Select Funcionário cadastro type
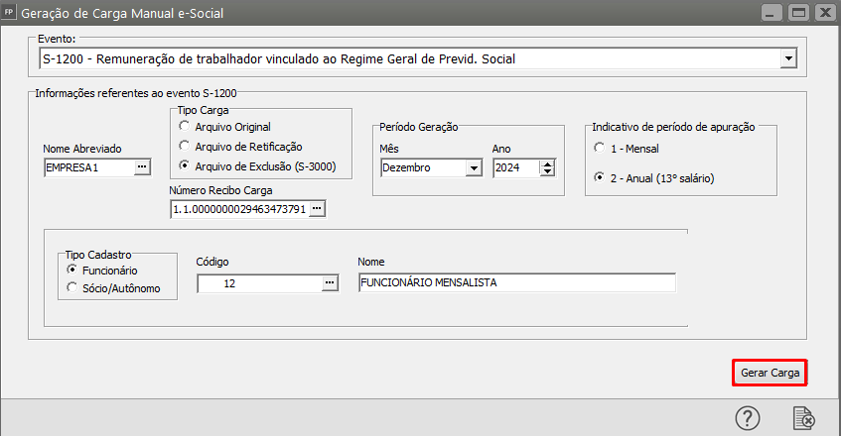This screenshot has width=841, height=436. tap(71, 270)
